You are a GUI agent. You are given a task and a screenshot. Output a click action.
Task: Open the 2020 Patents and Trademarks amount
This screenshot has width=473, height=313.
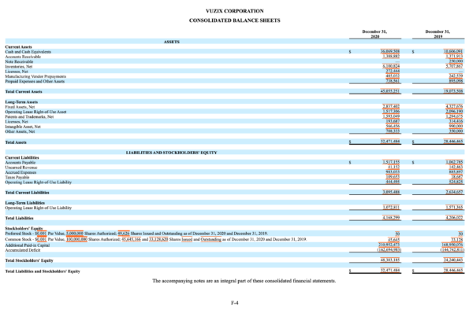[x=391, y=116]
